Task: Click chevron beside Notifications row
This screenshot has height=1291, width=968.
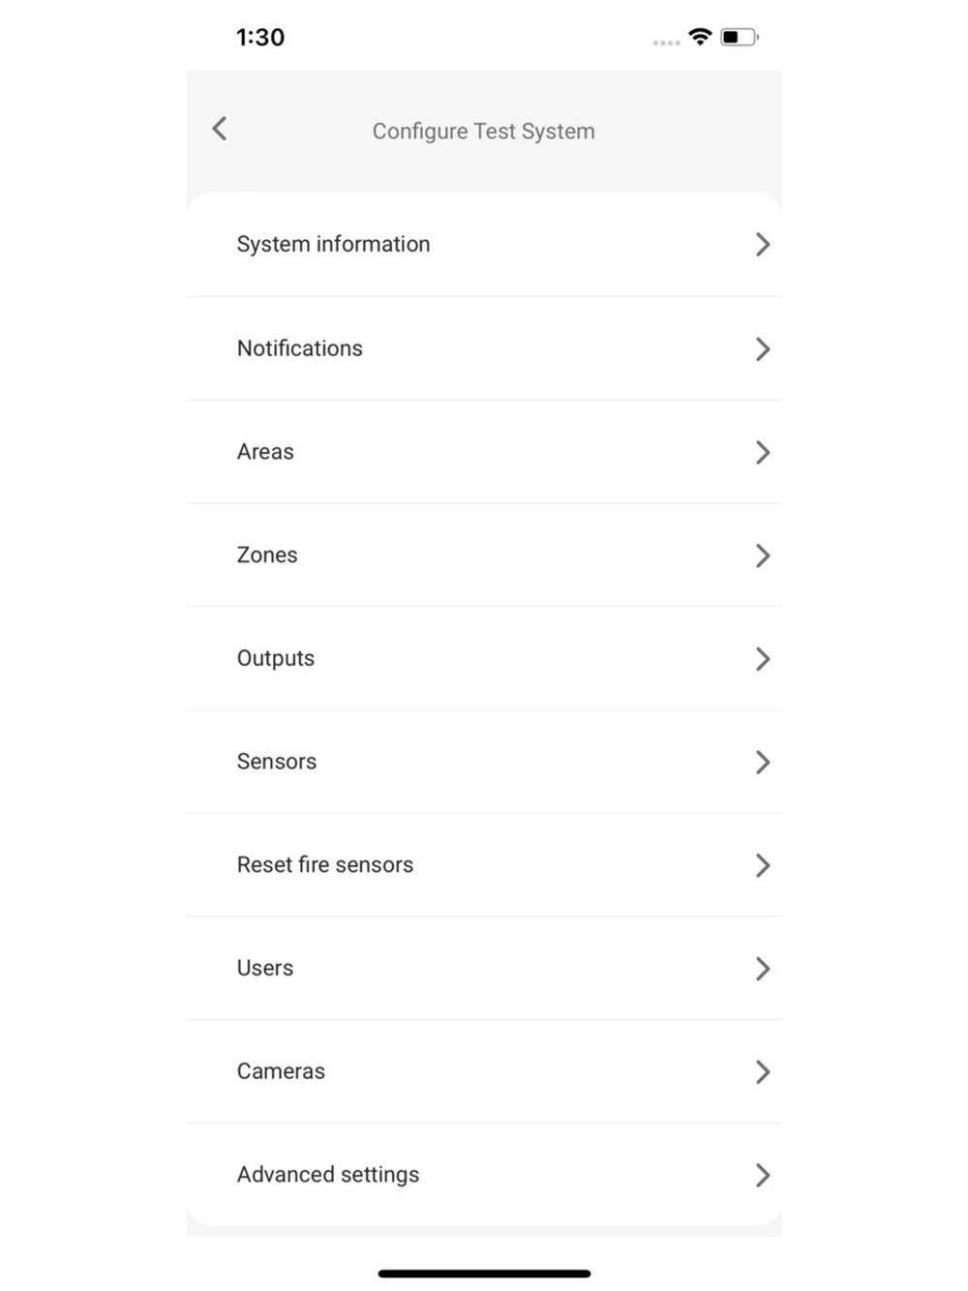Action: [762, 348]
